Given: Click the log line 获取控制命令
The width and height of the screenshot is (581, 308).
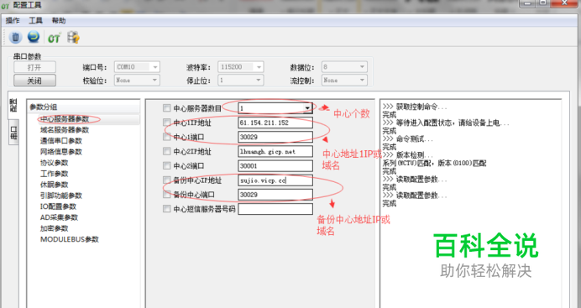Looking at the screenshot, I should (415, 107).
